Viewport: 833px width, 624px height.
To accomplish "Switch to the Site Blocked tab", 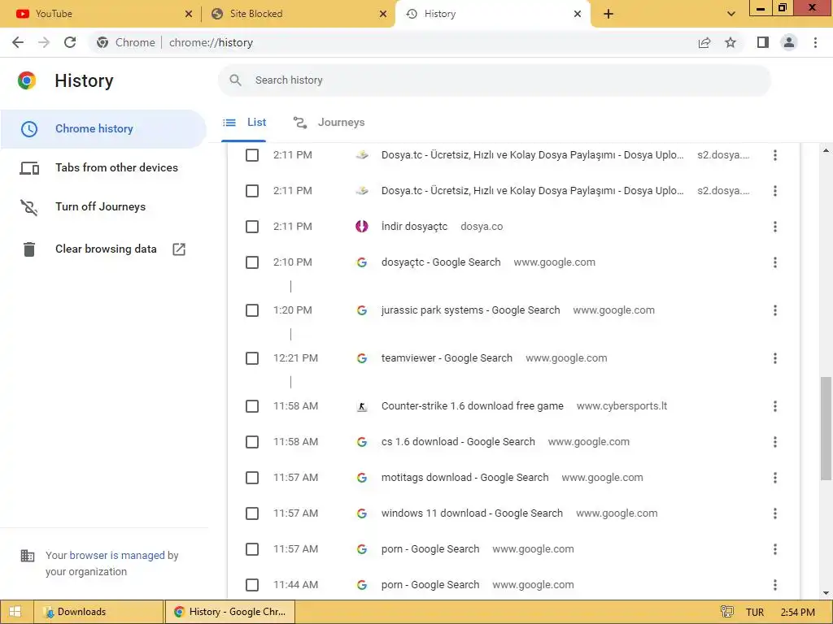I will coord(298,14).
